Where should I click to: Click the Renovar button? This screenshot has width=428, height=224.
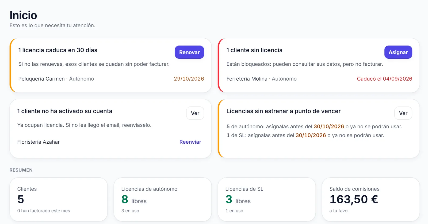pos(189,52)
